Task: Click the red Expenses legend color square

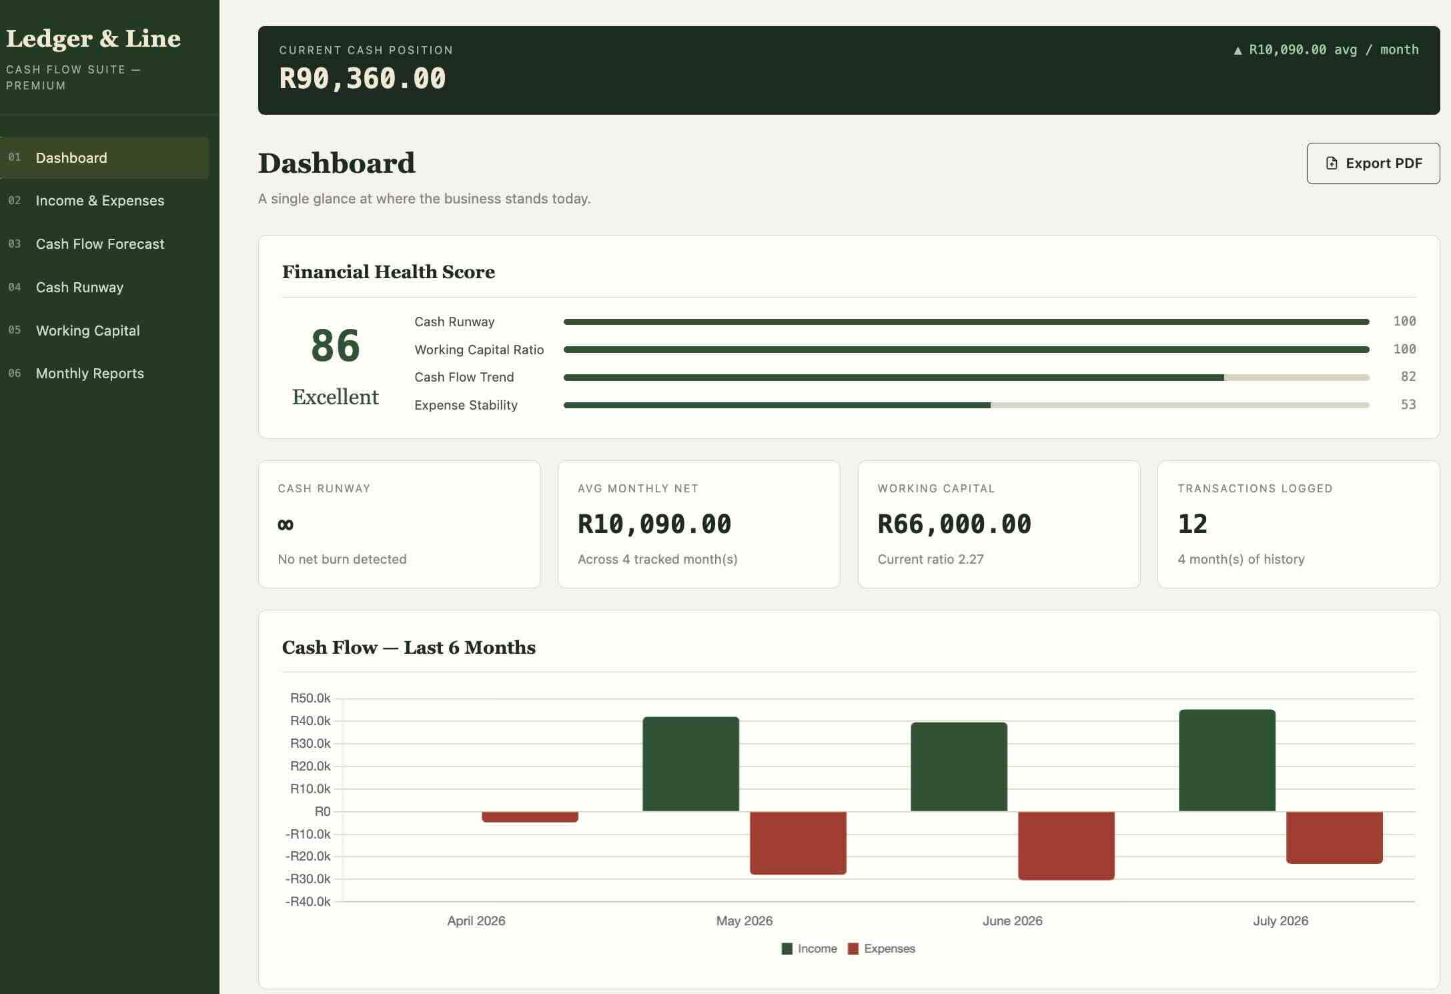Action: click(853, 949)
